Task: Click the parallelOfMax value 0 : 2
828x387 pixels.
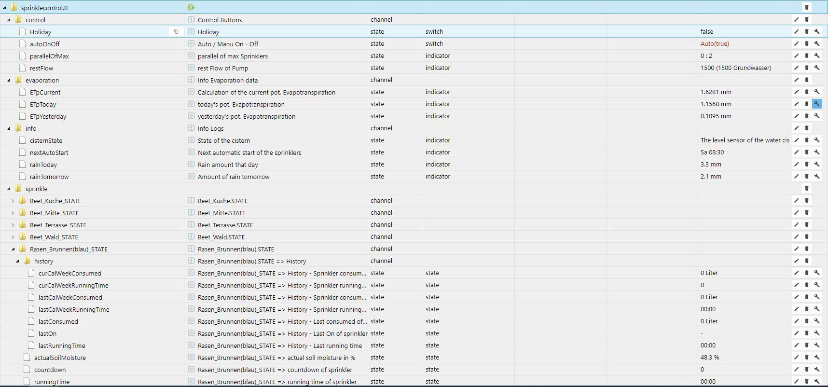Action: pyautogui.click(x=706, y=55)
